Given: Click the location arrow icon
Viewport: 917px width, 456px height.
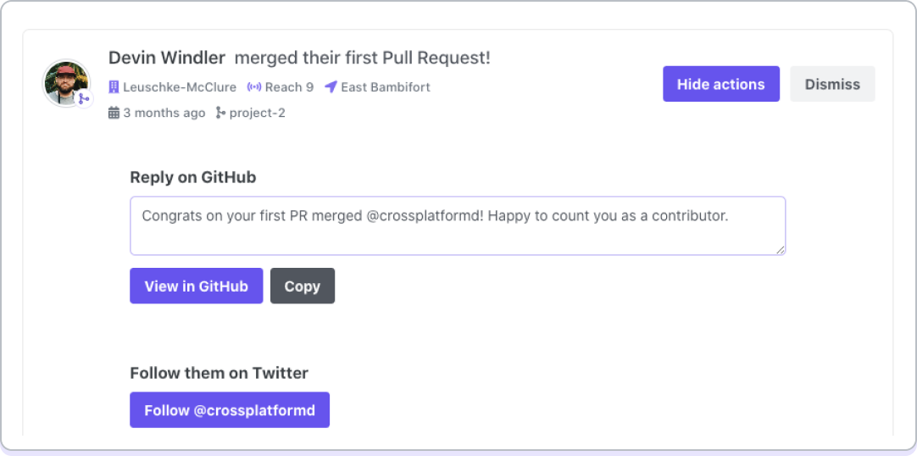Looking at the screenshot, I should [x=331, y=87].
